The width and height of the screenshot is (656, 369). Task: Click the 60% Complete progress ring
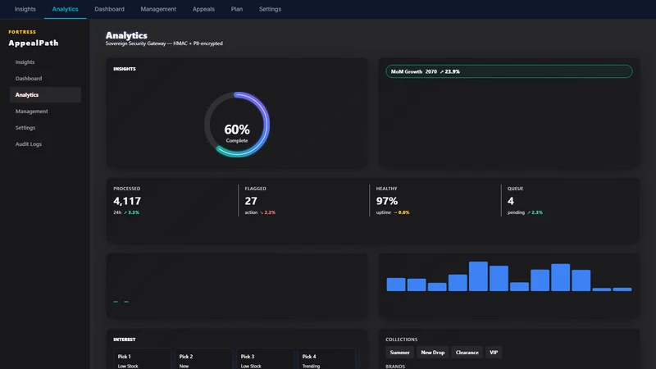point(237,125)
